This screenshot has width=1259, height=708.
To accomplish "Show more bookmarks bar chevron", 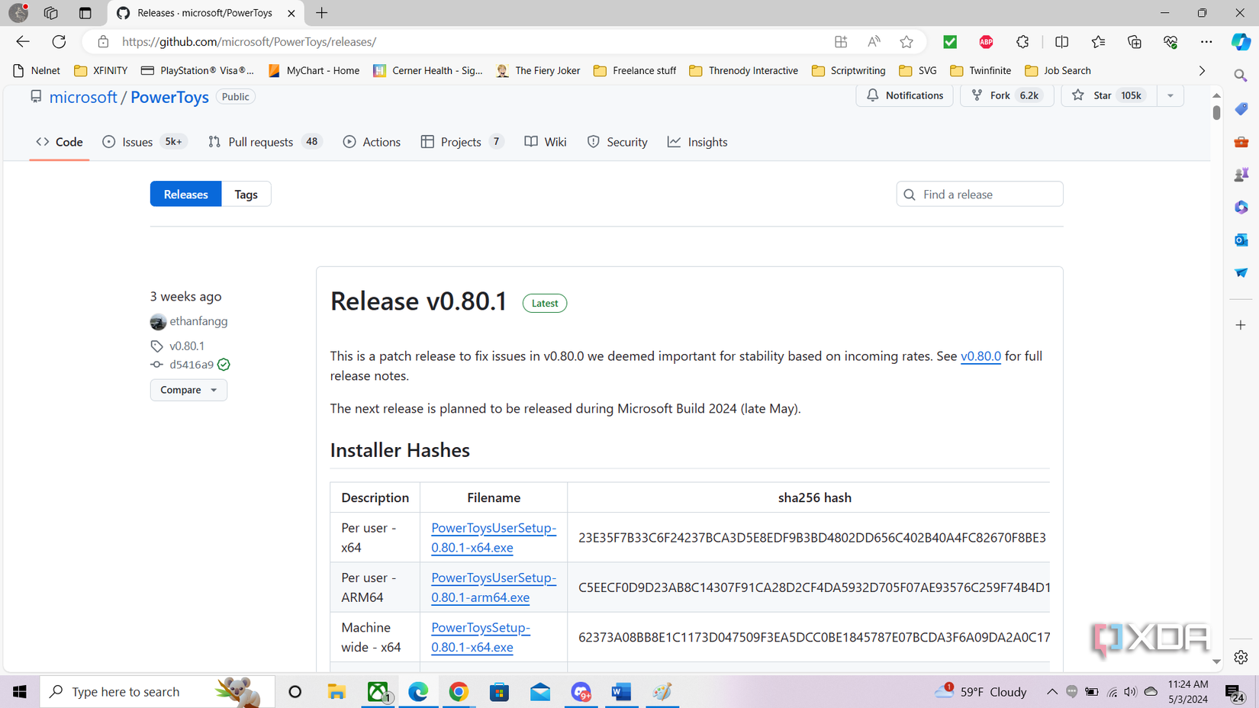I will [x=1202, y=70].
